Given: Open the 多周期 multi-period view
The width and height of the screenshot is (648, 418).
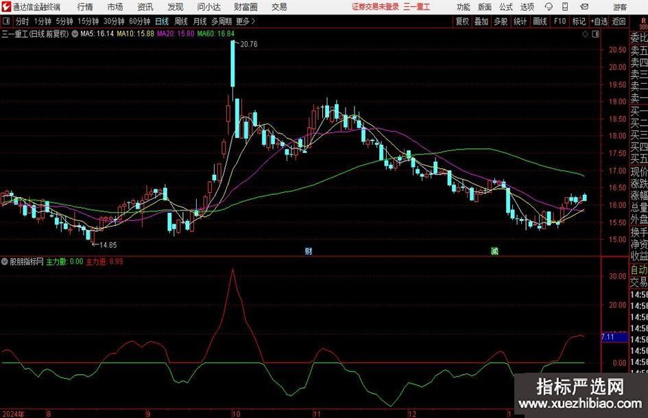Looking at the screenshot, I should (221, 21).
